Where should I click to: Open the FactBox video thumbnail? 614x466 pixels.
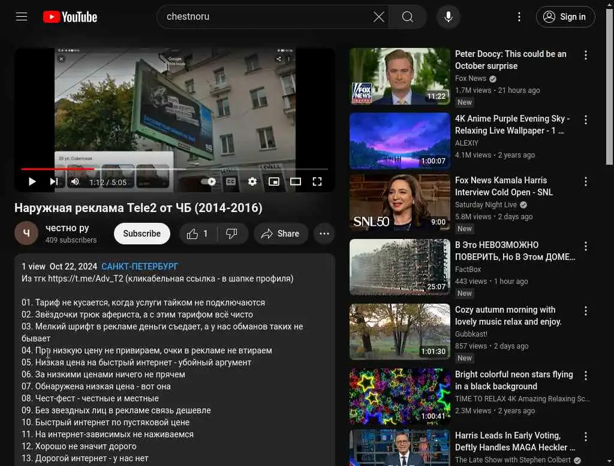[x=400, y=267]
